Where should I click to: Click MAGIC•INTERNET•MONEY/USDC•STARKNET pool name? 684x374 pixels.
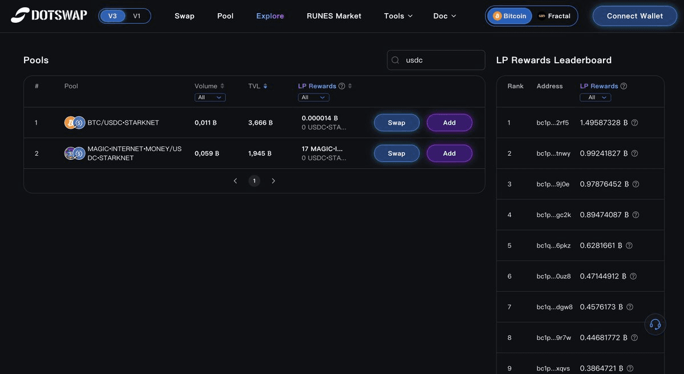click(135, 153)
